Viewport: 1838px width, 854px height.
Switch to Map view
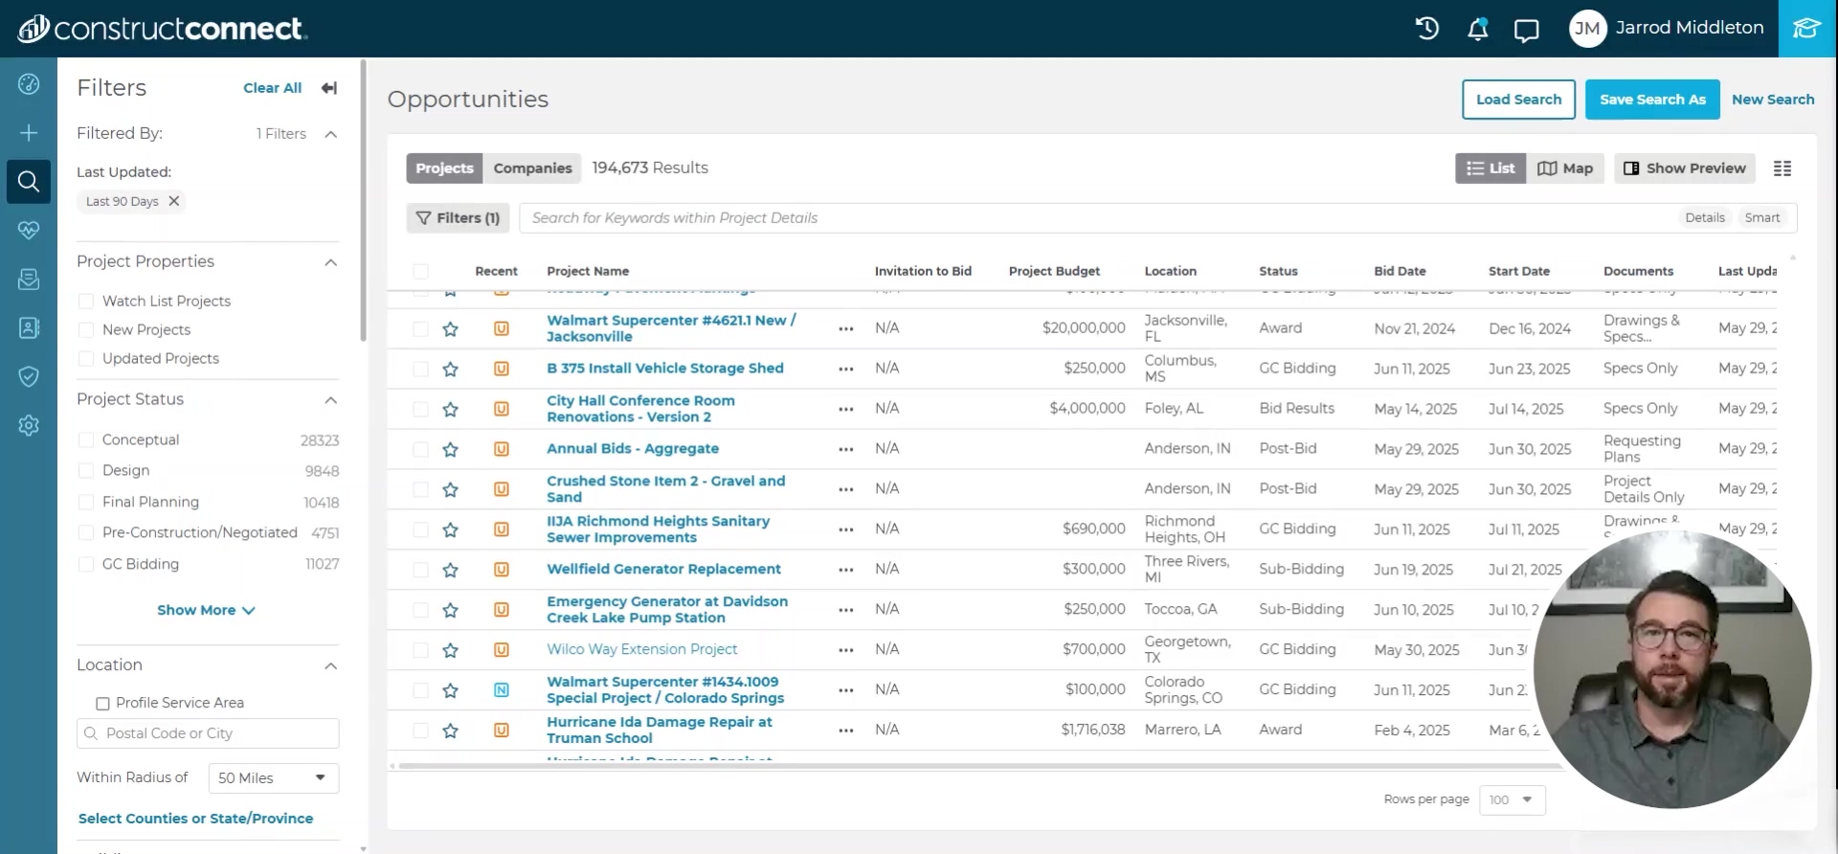(x=1565, y=169)
